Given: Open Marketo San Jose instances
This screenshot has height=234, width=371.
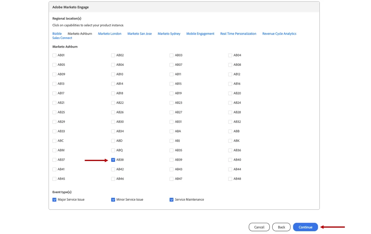Looking at the screenshot, I should (140, 34).
